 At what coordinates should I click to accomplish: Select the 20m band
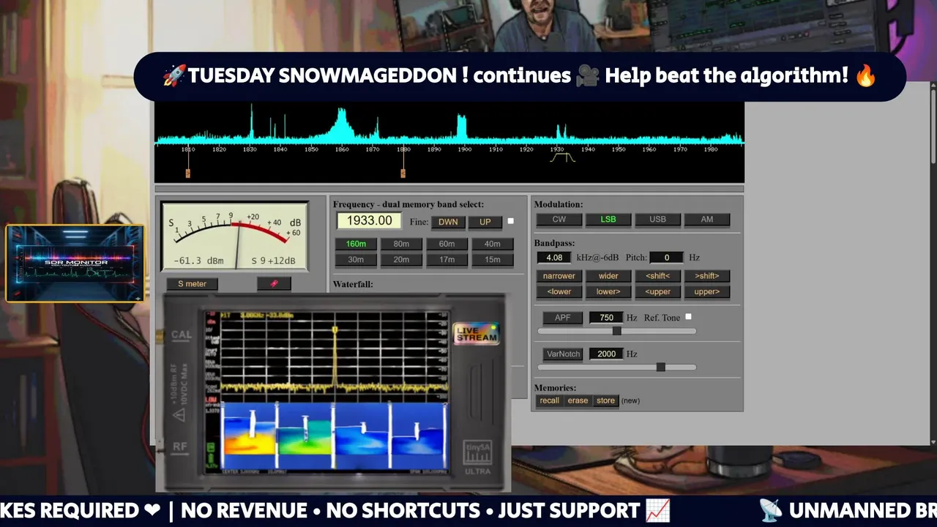401,259
